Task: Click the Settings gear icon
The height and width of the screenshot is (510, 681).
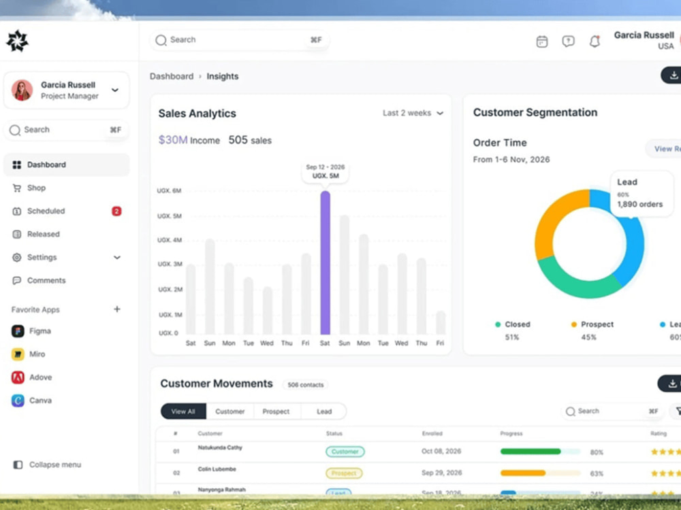Action: coord(17,257)
